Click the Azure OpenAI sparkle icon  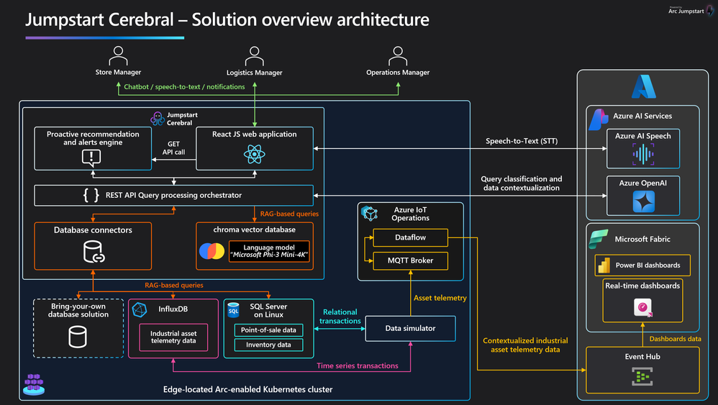[x=643, y=202]
